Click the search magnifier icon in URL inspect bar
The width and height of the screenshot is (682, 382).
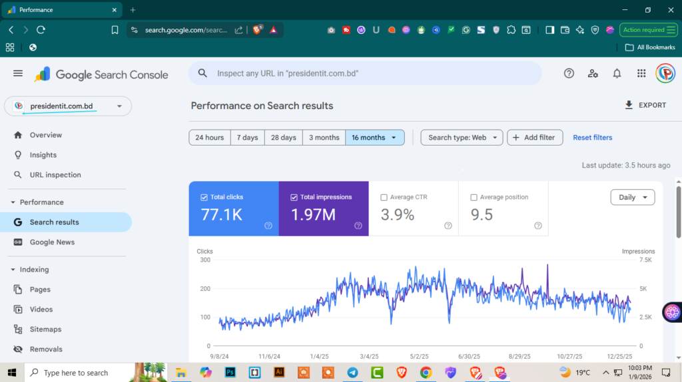(202, 73)
